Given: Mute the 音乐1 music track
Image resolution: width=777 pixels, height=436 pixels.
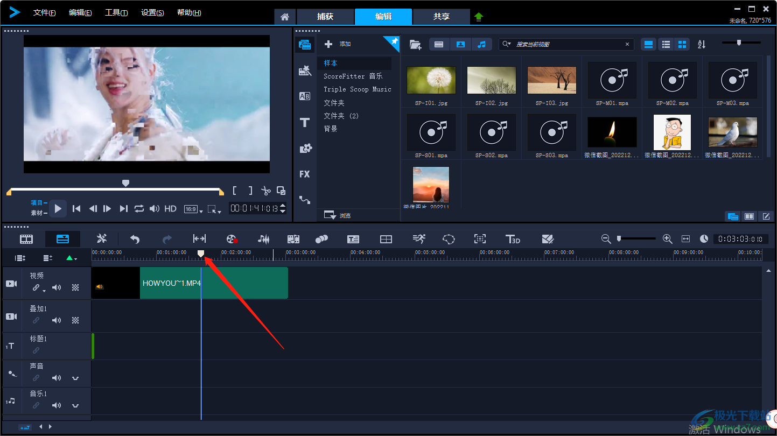Looking at the screenshot, I should [57, 405].
